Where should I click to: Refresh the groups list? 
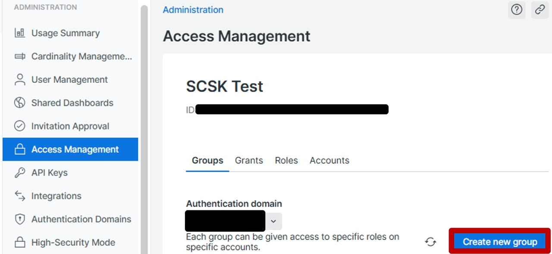tap(430, 242)
